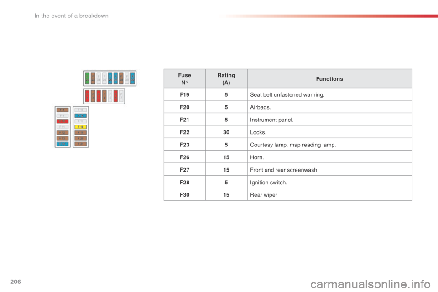Click the green F22 fuse in the diagram

(x=87, y=78)
